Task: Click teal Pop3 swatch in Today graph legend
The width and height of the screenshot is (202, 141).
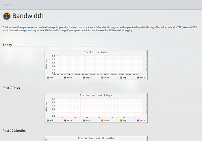Action: click(x=84, y=78)
